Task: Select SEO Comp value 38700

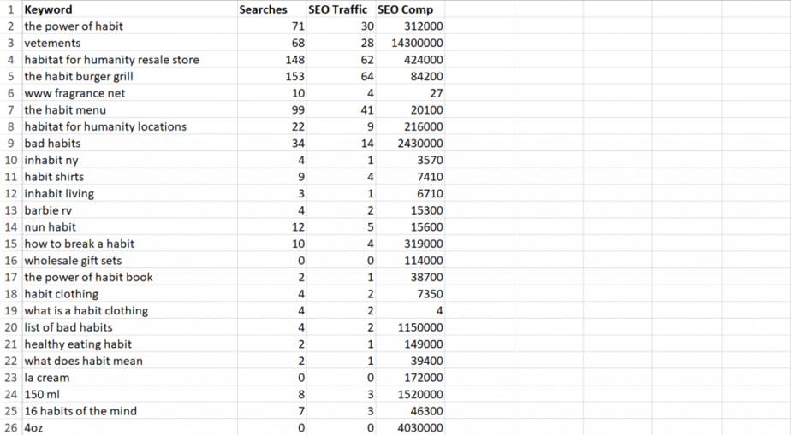Action: (x=410, y=277)
